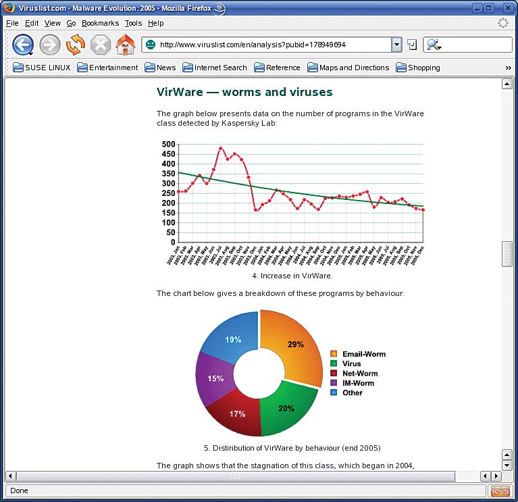Open the Reference bookmark folder
Image resolution: width=518 pixels, height=502 pixels.
pos(277,68)
